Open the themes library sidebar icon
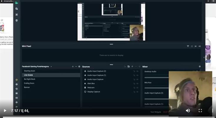Screen dimensions: 216x118 [17, 9]
